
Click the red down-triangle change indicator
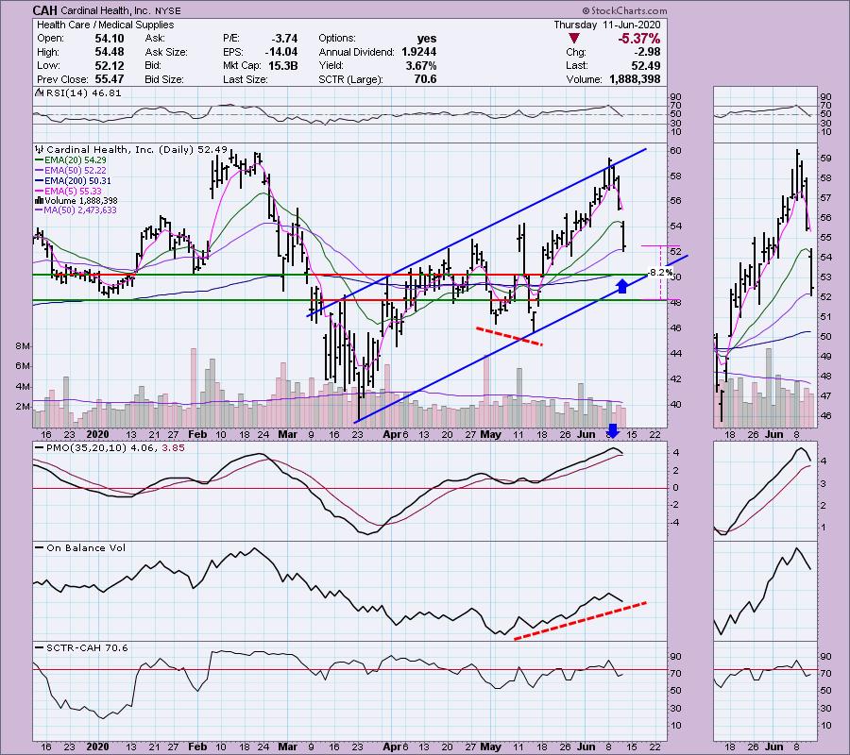coord(574,39)
